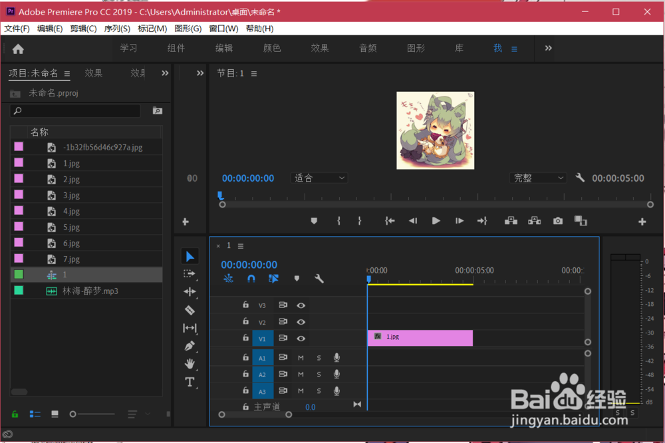Image resolution: width=665 pixels, height=443 pixels.
Task: Open 我 workspace menu icon
Action: click(514, 49)
